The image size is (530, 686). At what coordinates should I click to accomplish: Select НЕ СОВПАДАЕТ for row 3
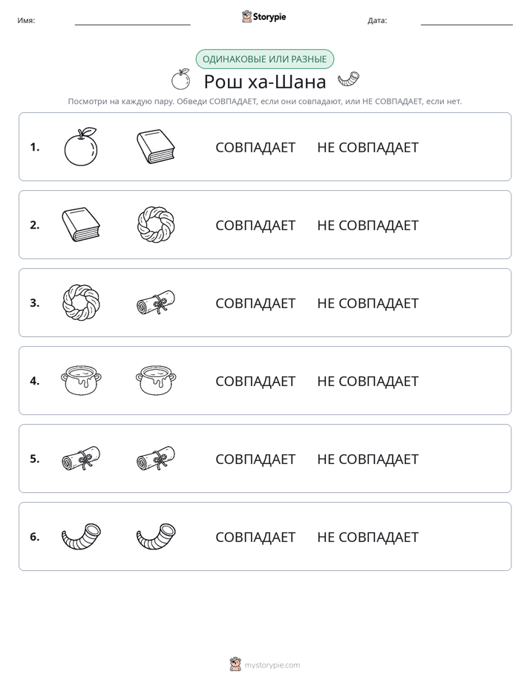point(367,303)
